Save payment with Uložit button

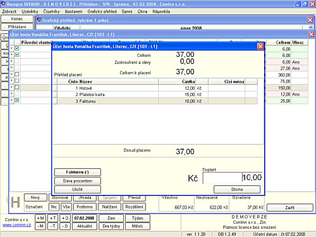[x=78, y=190]
